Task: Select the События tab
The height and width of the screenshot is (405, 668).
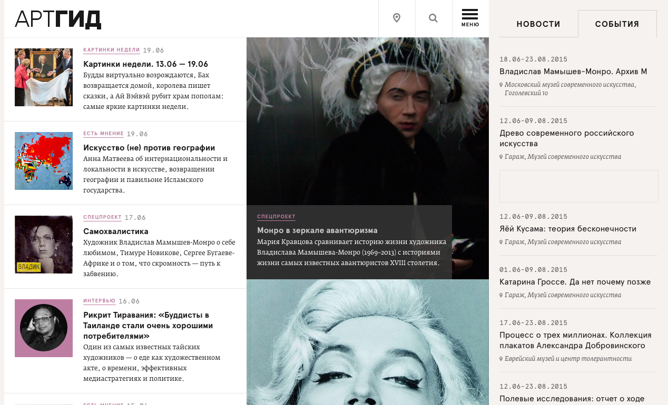Action: click(x=617, y=24)
